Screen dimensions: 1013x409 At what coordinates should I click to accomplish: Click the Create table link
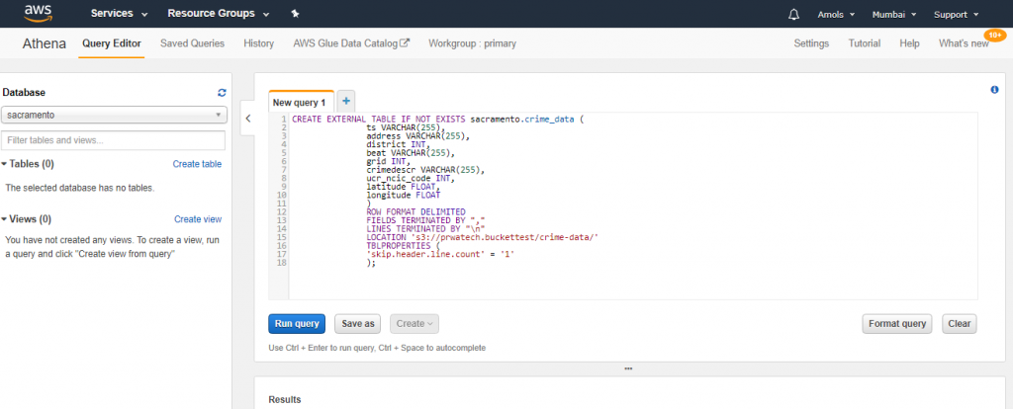click(x=197, y=165)
